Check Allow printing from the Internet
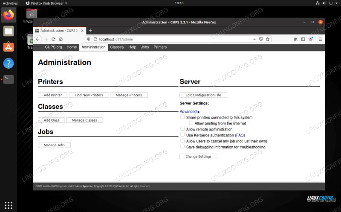This screenshot has height=212, width=341. (191, 123)
